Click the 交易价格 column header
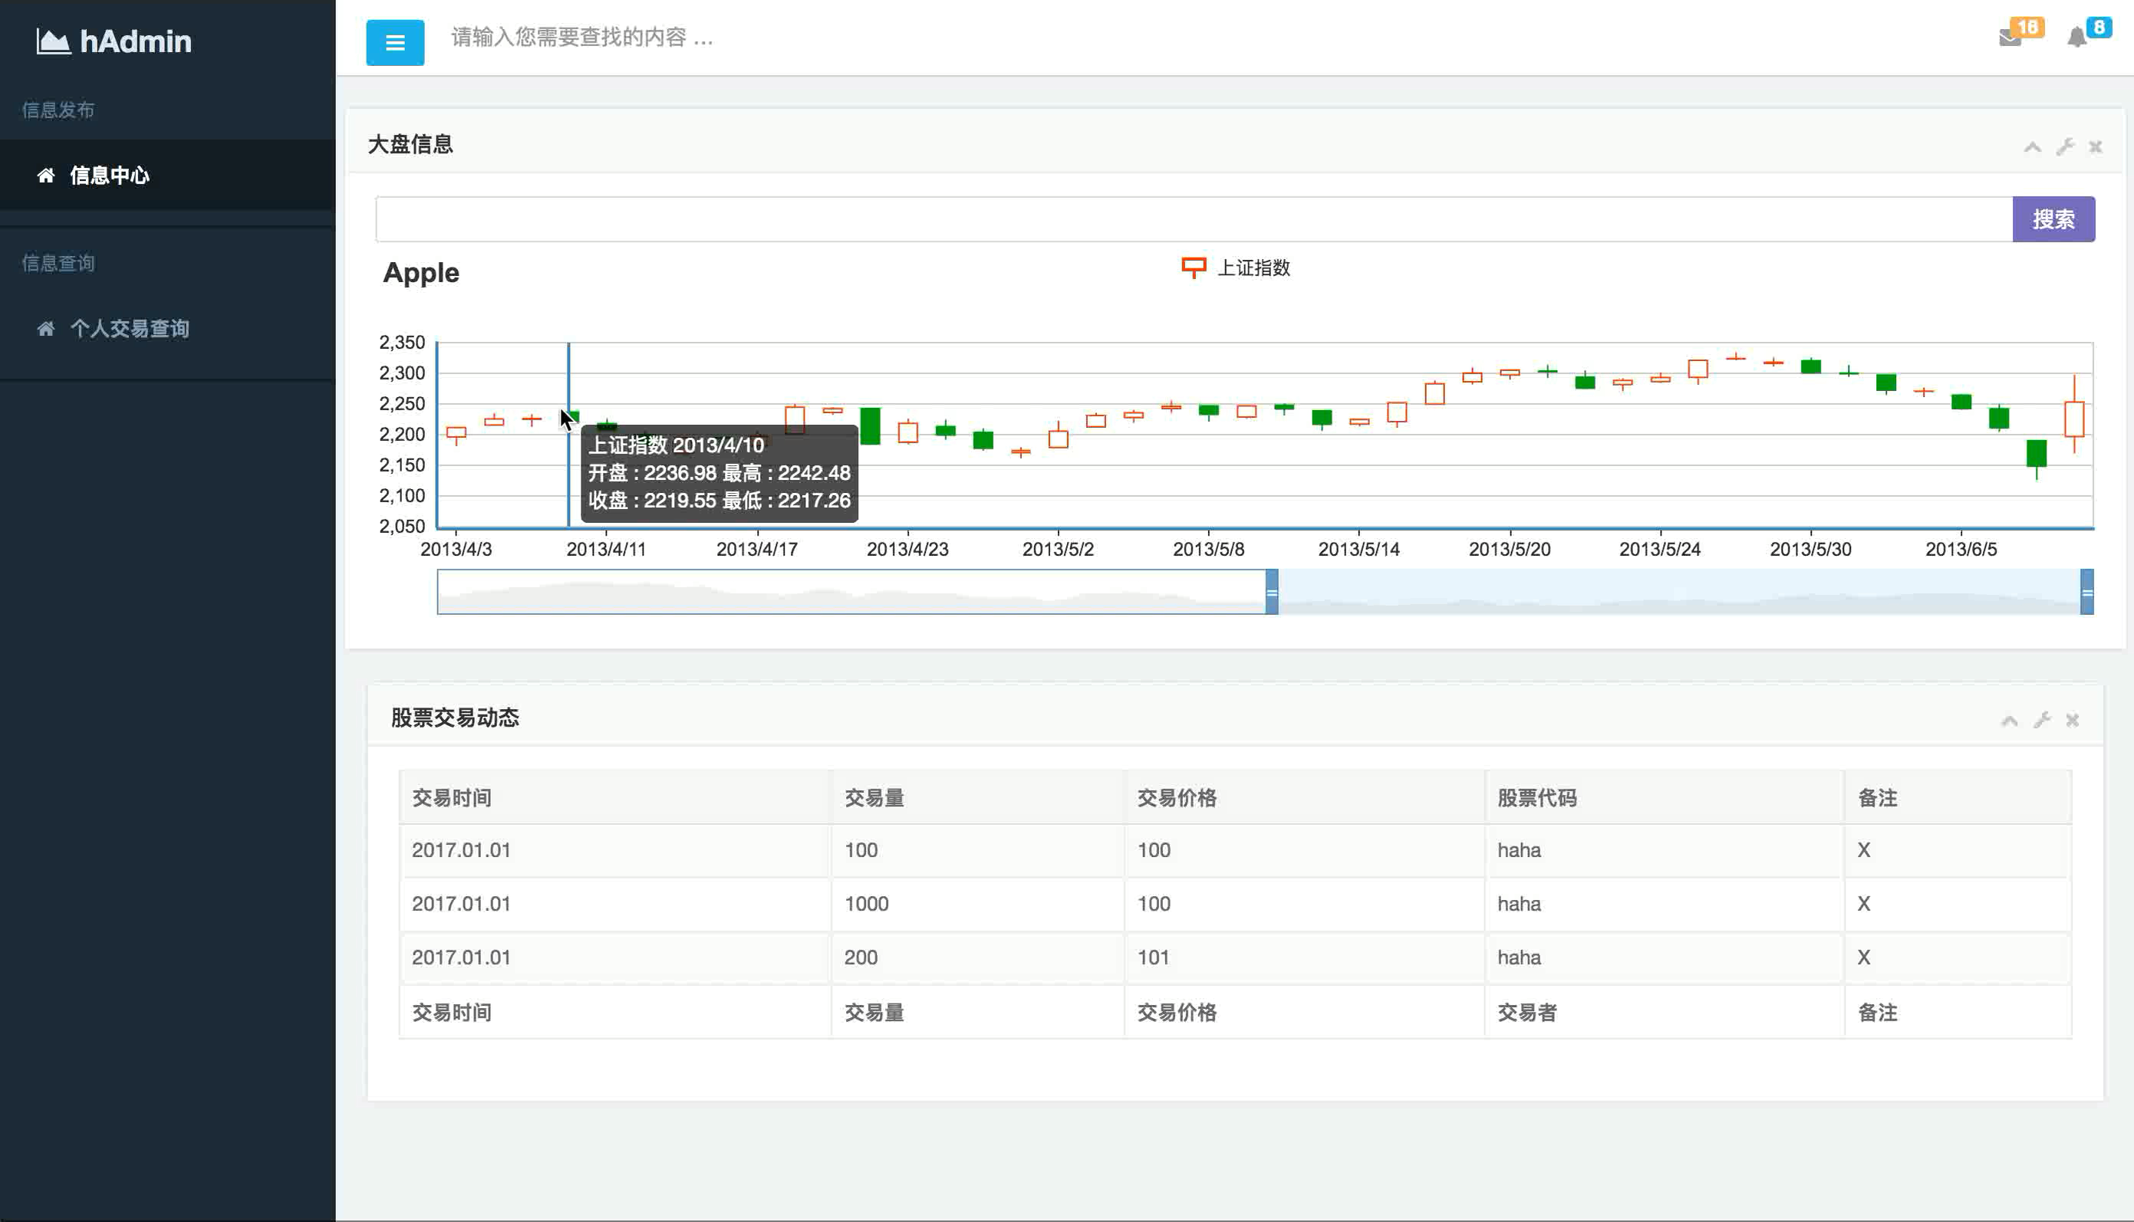The width and height of the screenshot is (2134, 1222). [x=1176, y=797]
